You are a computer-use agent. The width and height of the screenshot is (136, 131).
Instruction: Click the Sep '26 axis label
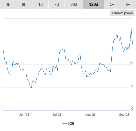pos(124,115)
